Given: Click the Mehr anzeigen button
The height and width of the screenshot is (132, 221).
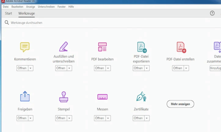Looking at the screenshot, I should [x=180, y=104].
